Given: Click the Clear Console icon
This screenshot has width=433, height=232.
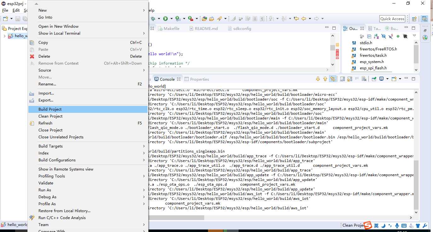Looking at the screenshot, I should (364, 79).
